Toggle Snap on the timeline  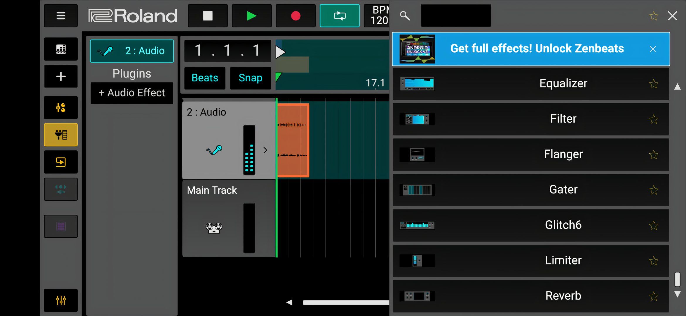coord(250,77)
